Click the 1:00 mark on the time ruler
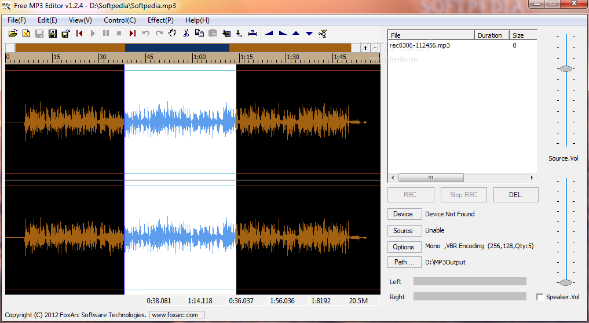Screen dimensions: 589x323 [x=199, y=57]
